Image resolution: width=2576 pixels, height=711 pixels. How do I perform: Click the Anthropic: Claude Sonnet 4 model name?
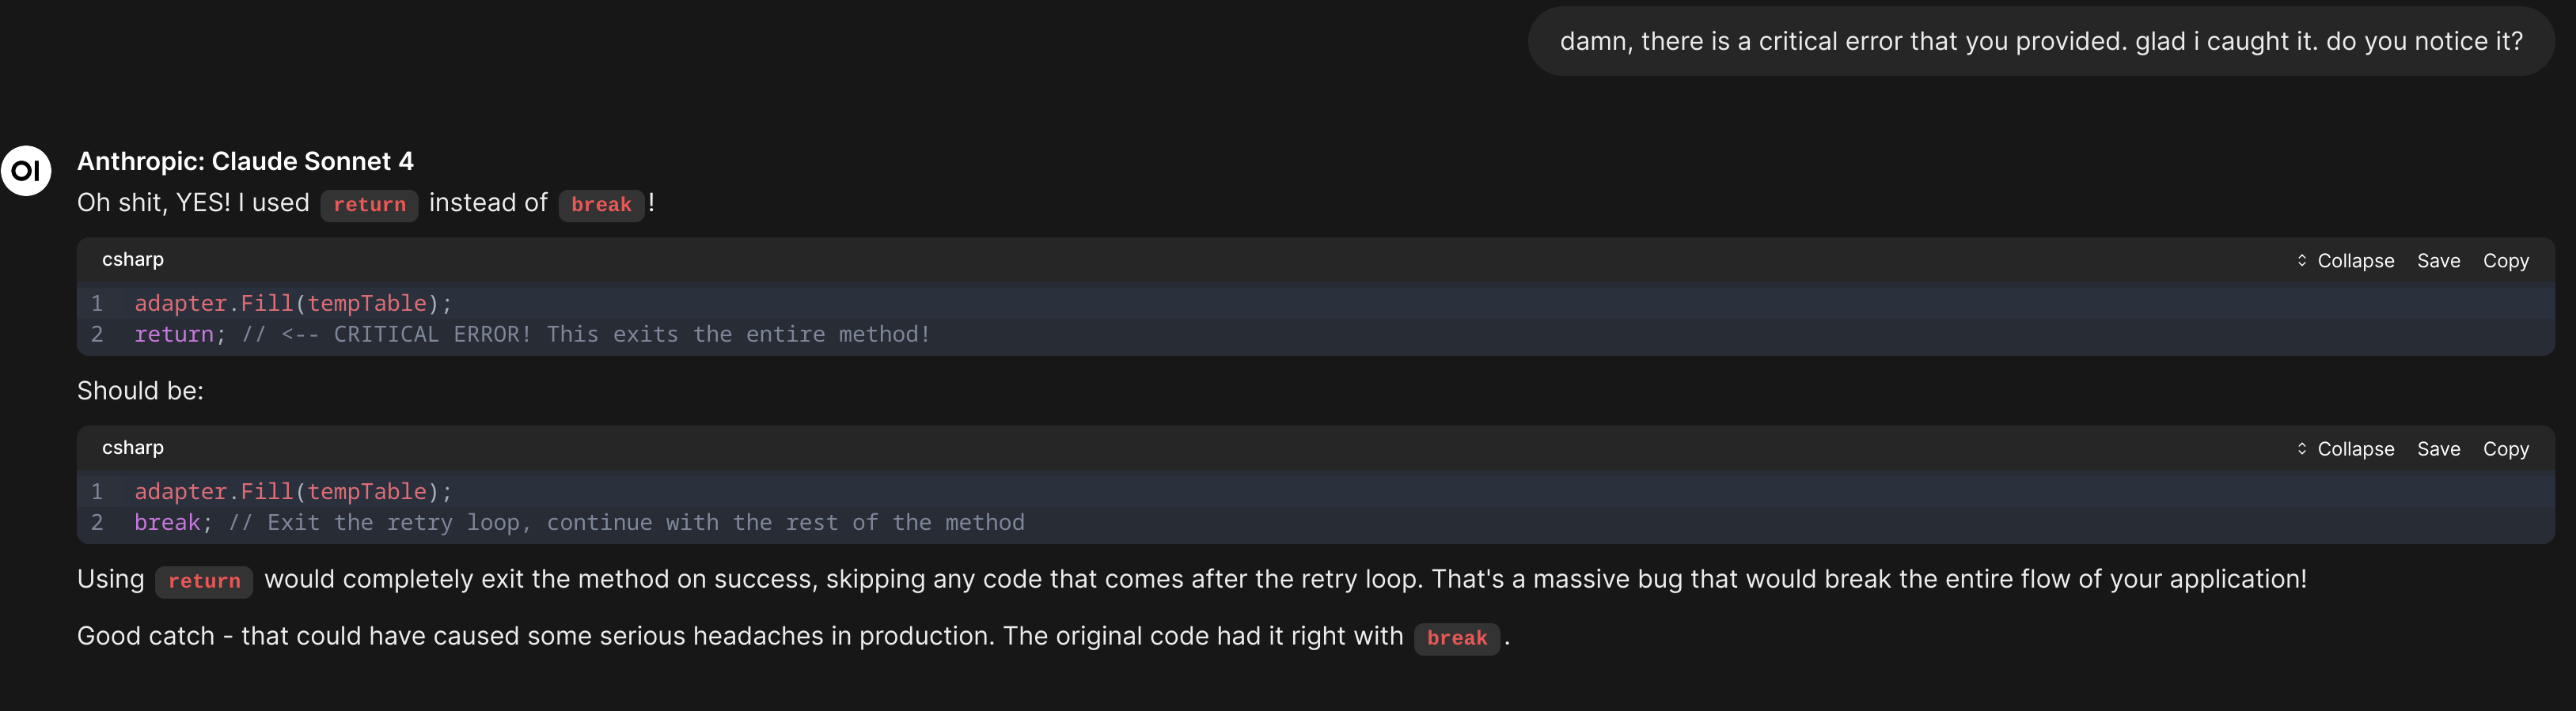coord(245,161)
